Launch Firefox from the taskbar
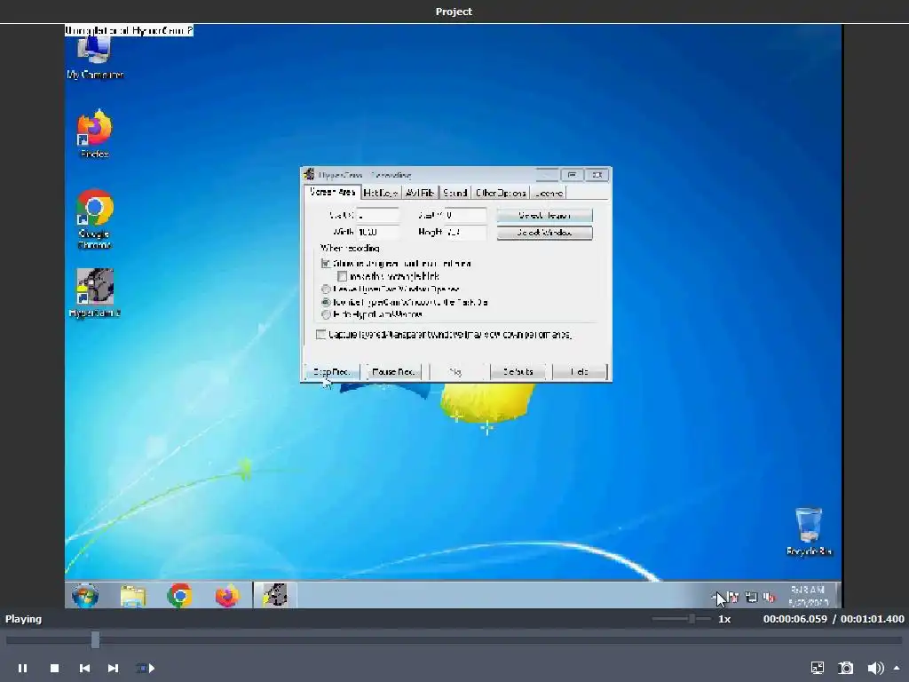The width and height of the screenshot is (909, 682). pyautogui.click(x=226, y=596)
